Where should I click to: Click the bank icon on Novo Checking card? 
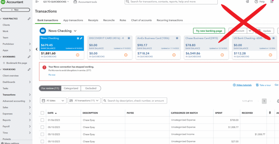click(78, 38)
